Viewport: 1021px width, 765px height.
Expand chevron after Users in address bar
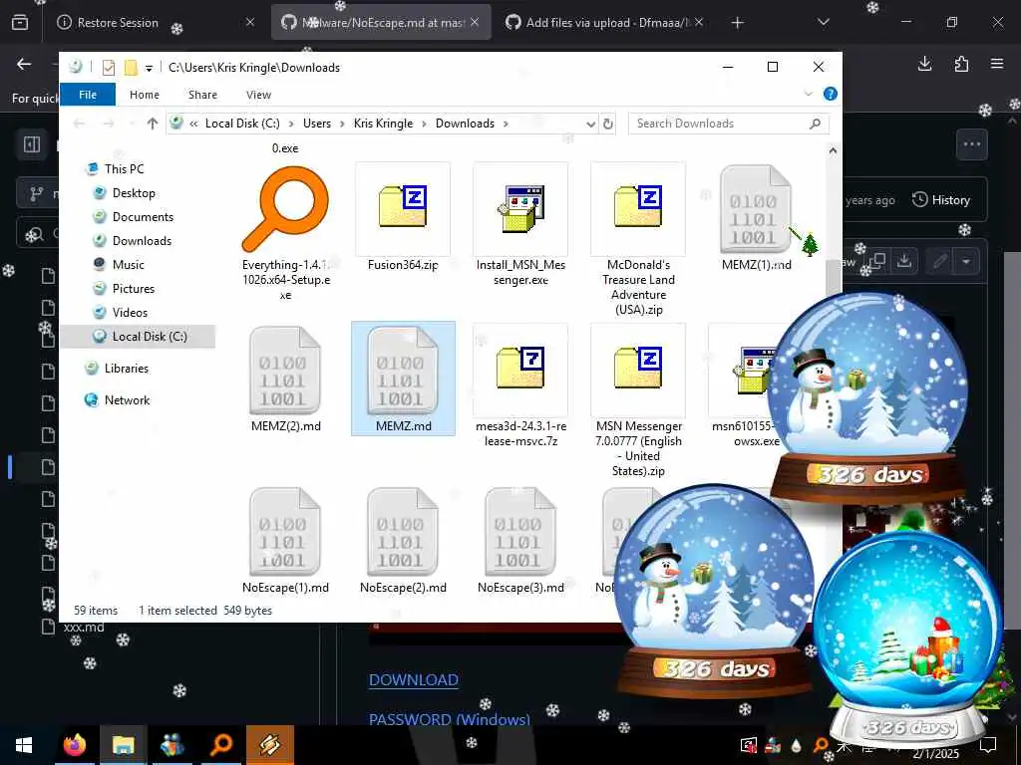tap(343, 124)
